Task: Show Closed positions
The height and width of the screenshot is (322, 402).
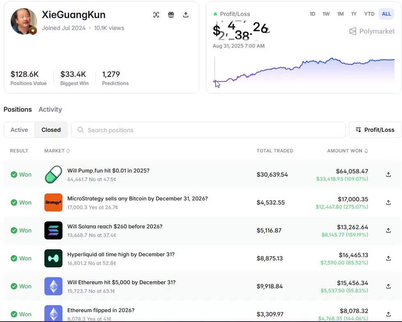Action: point(51,130)
